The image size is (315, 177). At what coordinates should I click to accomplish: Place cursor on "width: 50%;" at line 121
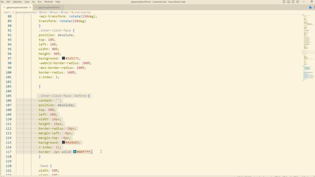click(49, 171)
